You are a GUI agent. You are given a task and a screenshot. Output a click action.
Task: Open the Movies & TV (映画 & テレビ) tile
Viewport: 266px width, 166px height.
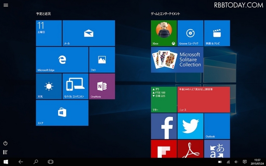(217, 33)
